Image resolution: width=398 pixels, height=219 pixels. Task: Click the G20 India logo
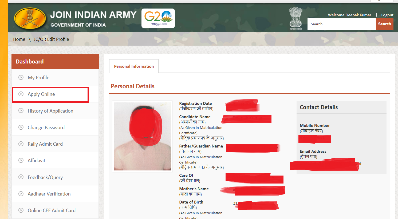click(158, 18)
